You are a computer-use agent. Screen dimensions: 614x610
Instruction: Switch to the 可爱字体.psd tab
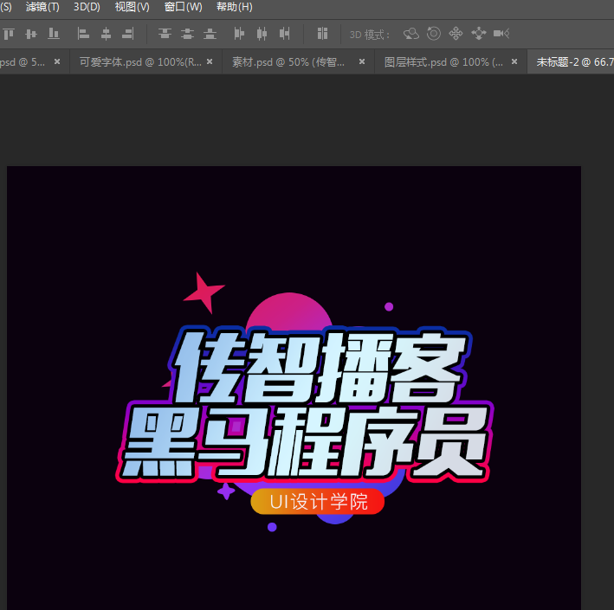[x=139, y=62]
